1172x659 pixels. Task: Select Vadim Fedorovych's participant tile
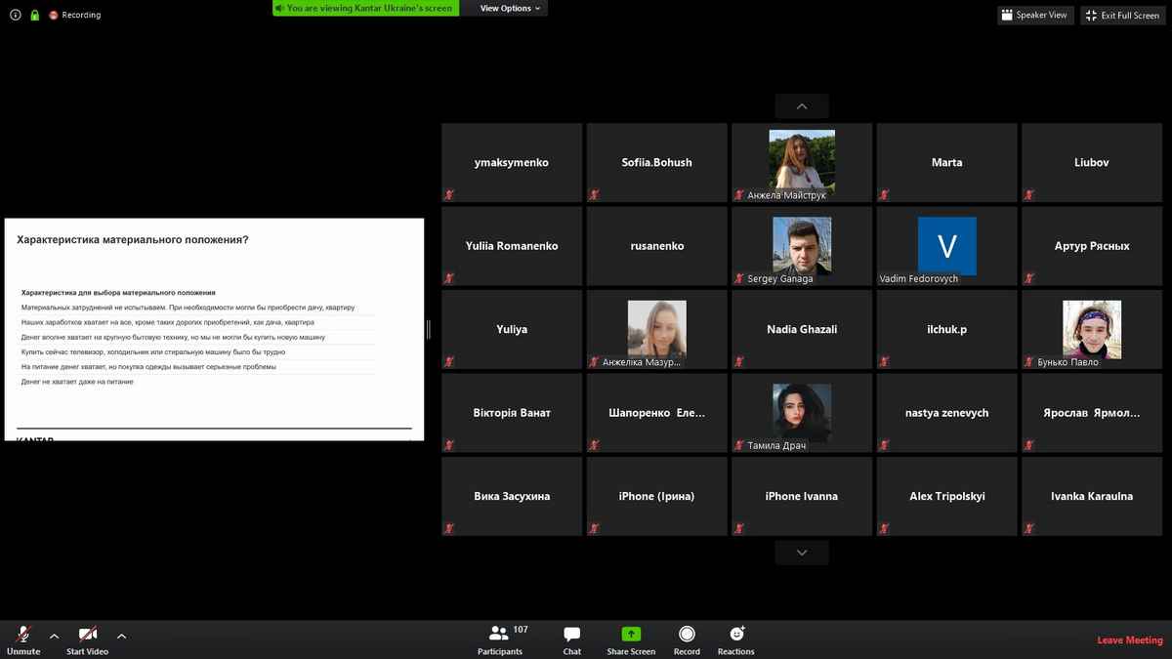coord(946,246)
